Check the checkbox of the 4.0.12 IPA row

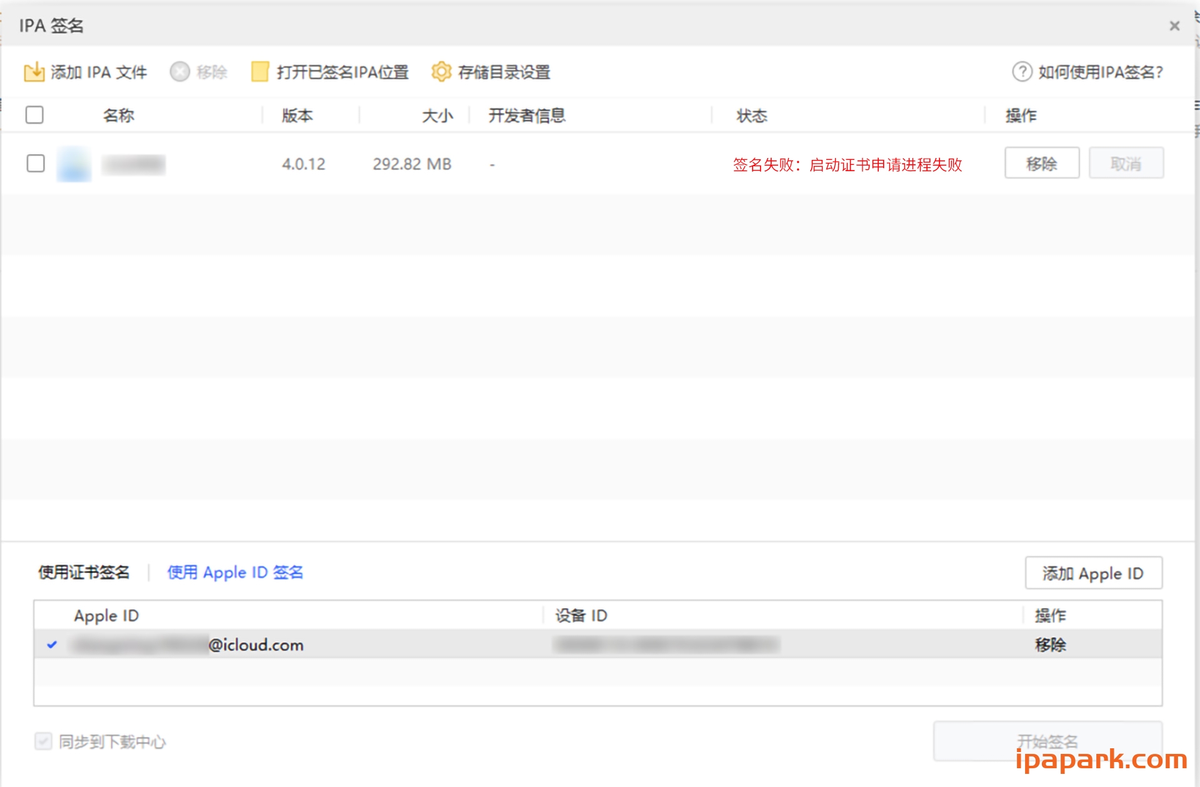click(36, 163)
